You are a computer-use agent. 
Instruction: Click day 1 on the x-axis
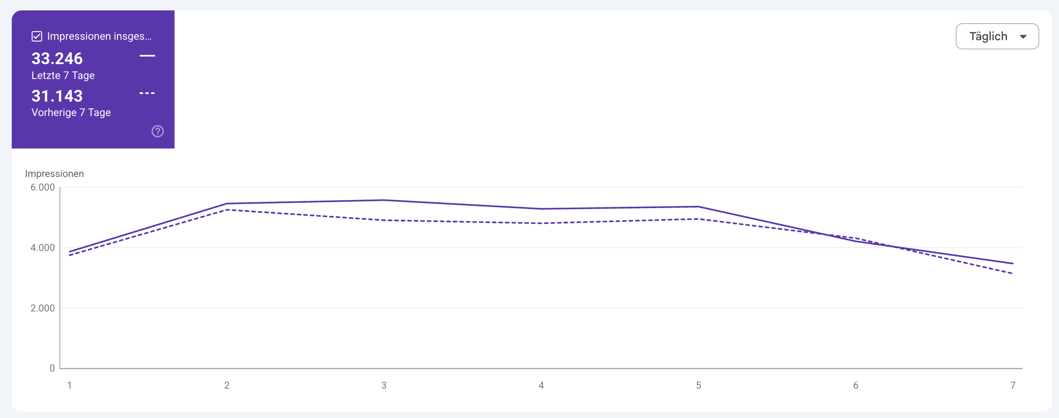click(x=70, y=385)
